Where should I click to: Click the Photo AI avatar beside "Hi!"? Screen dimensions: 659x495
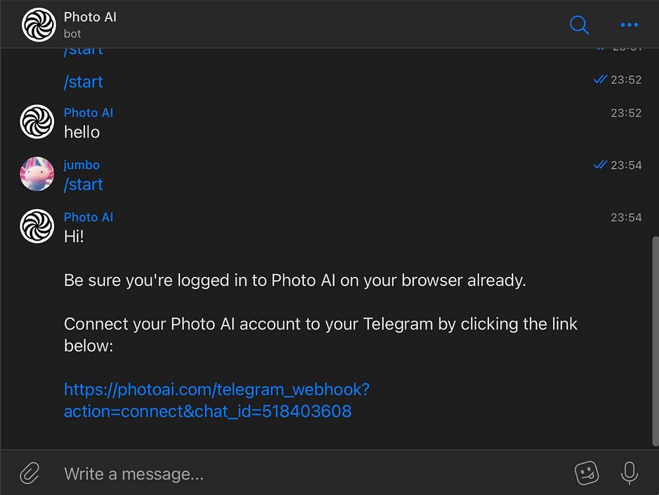pos(37,226)
